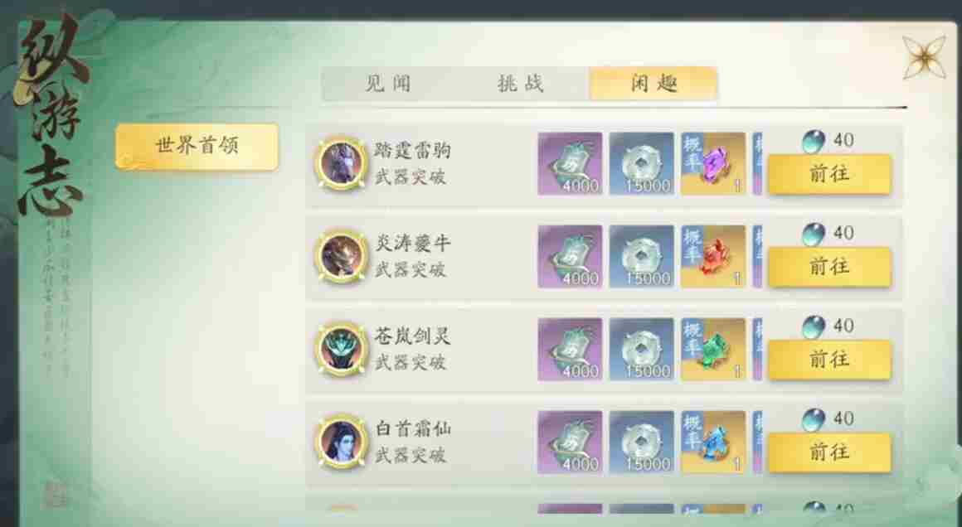The image size is (962, 527).
Task: Click 前往 for the 炎涛夔牛 boss
Action: 829,267
